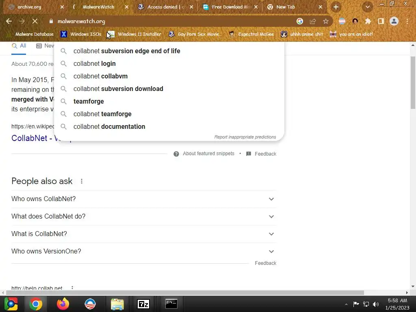Expand 'Who owns VersionOne?' question
The width and height of the screenshot is (416, 312).
144,251
